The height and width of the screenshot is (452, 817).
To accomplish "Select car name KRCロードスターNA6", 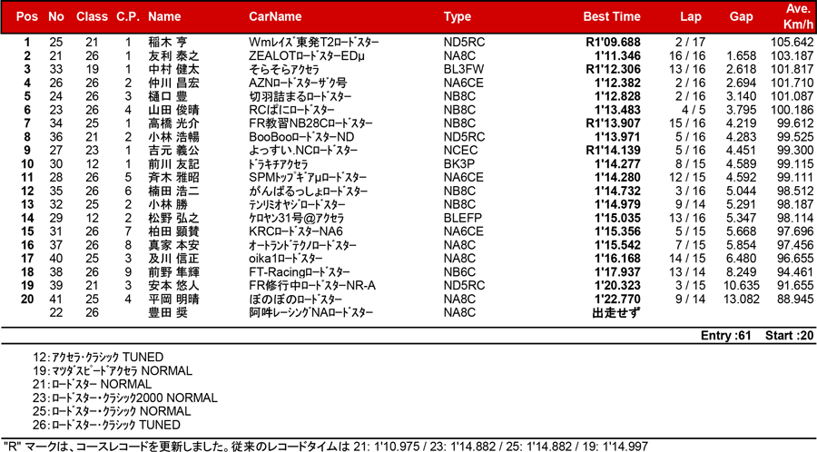I will [295, 231].
